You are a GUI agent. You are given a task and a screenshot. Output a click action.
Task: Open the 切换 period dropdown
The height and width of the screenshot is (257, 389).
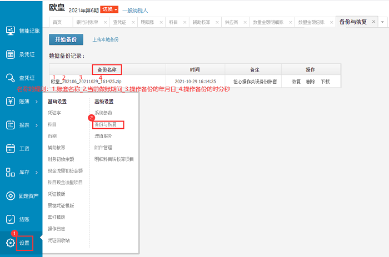click(109, 10)
